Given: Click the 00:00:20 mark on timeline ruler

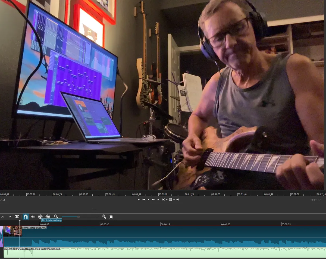Looking at the screenshot, I should click(x=225, y=224).
